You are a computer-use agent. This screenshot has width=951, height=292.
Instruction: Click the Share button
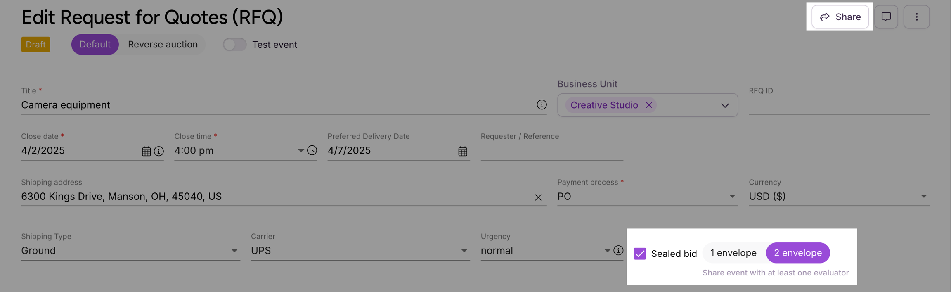pos(840,17)
